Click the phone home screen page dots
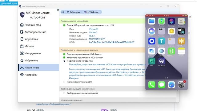Screen dimensions: 197x111 pos(167,78)
